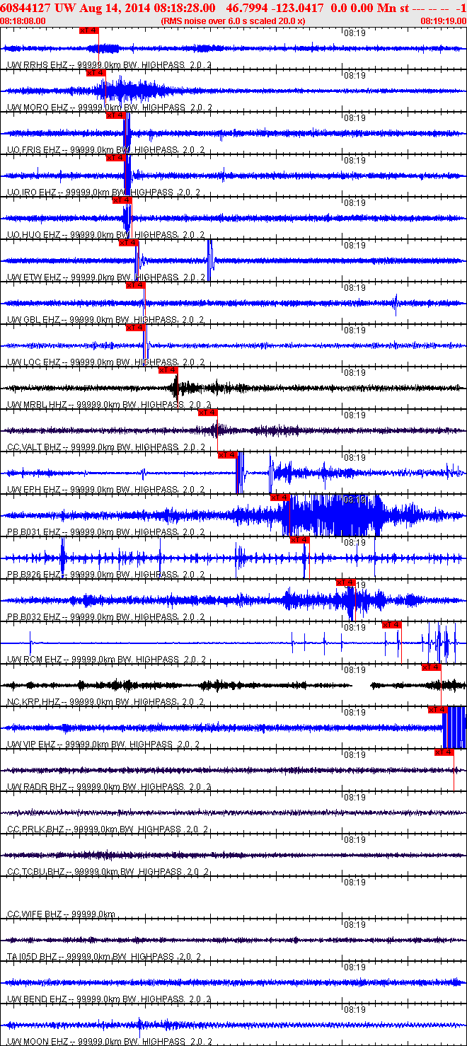Click the 'PB B032 EHZ' trace label

pos(34,617)
